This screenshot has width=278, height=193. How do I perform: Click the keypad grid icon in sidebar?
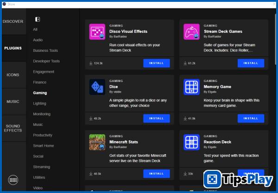13,180
